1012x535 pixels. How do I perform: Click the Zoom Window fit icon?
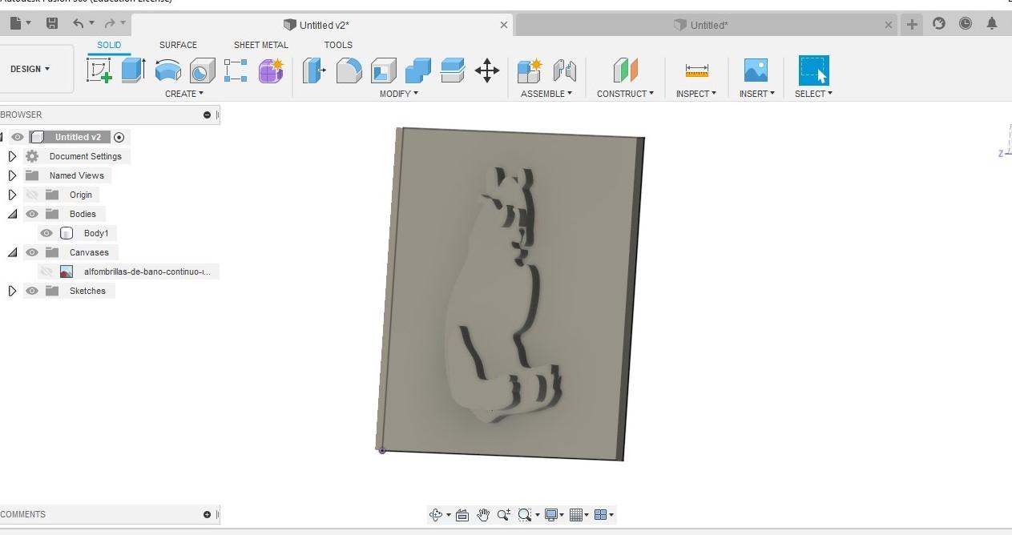525,515
